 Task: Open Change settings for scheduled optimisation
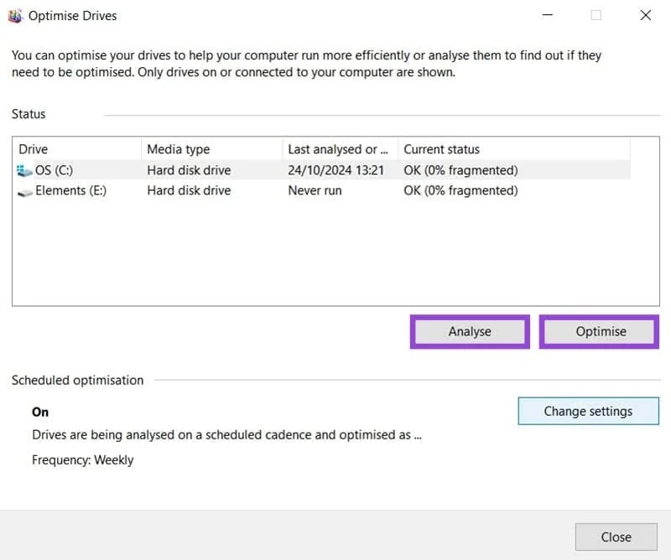tap(588, 411)
